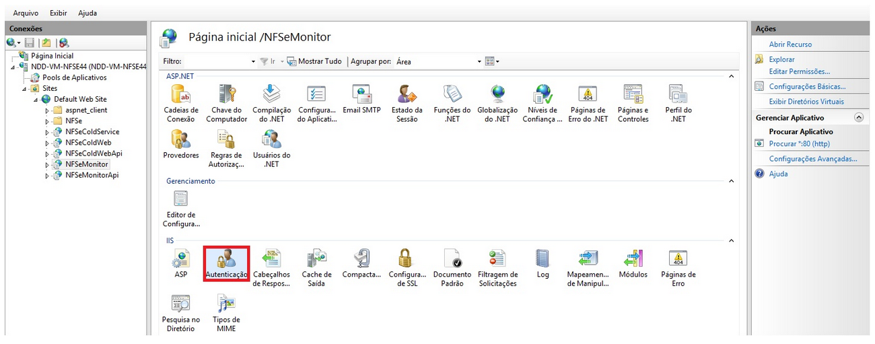Open Chave do Computador feature
The image size is (875, 344).
226,104
